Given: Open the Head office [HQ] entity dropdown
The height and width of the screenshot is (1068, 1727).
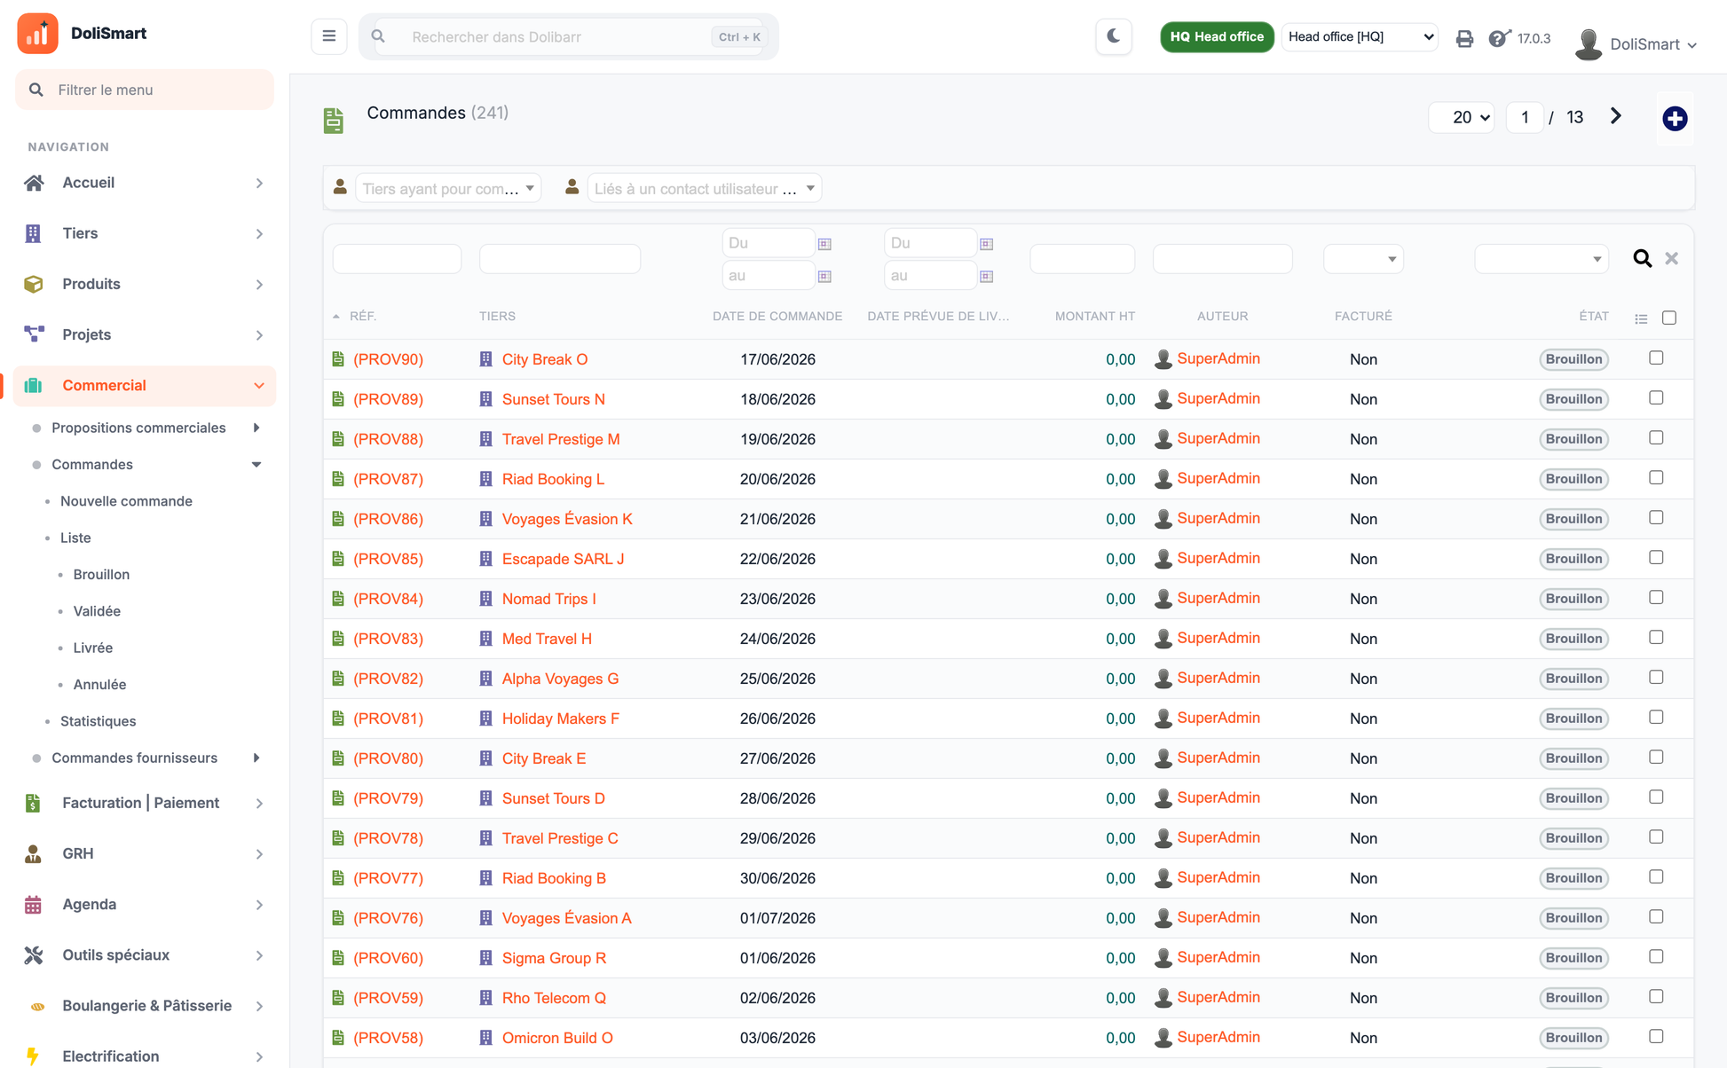Looking at the screenshot, I should coord(1360,36).
